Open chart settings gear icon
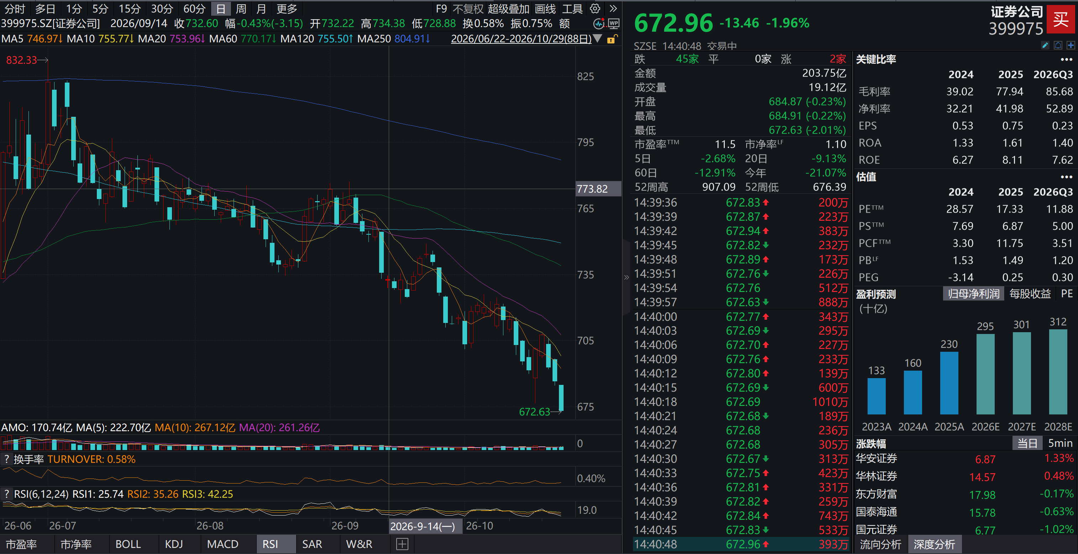The image size is (1078, 554). [595, 9]
